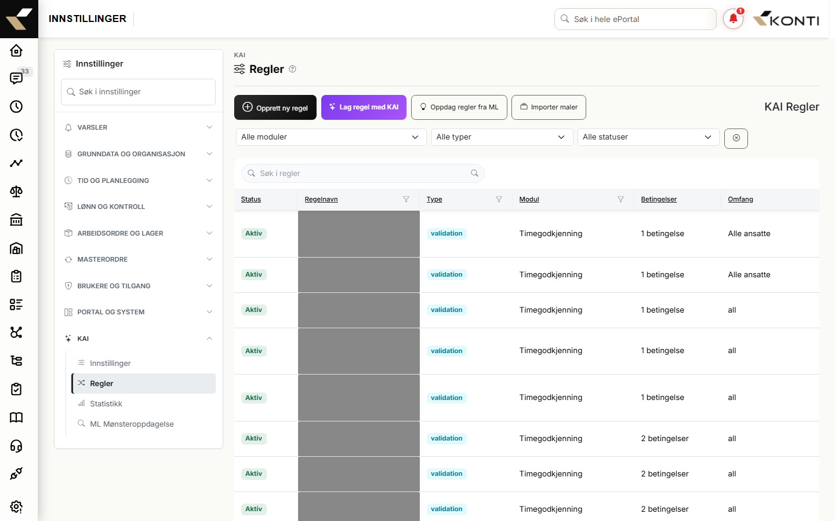Sort by the Type column header

pos(434,199)
